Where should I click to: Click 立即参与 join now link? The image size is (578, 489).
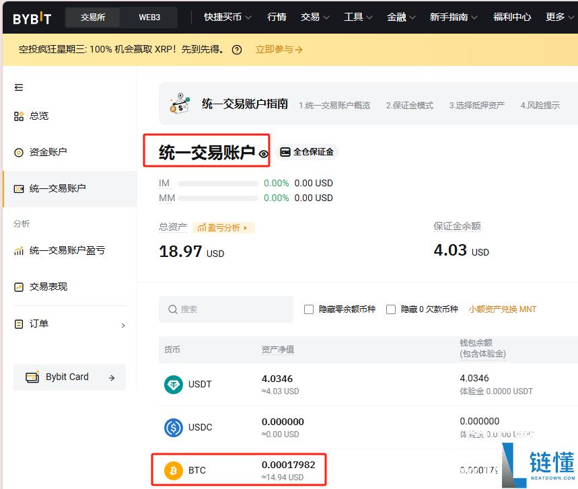(279, 49)
